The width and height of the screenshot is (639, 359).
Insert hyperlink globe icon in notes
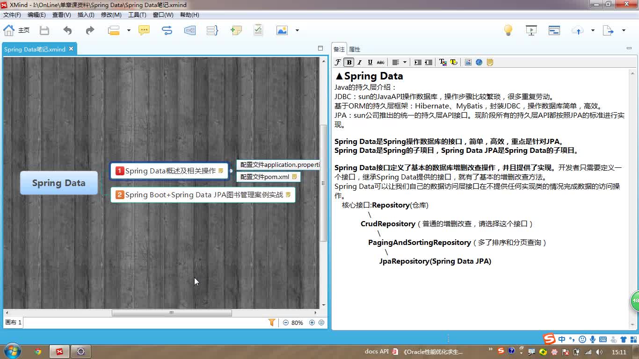point(479,62)
